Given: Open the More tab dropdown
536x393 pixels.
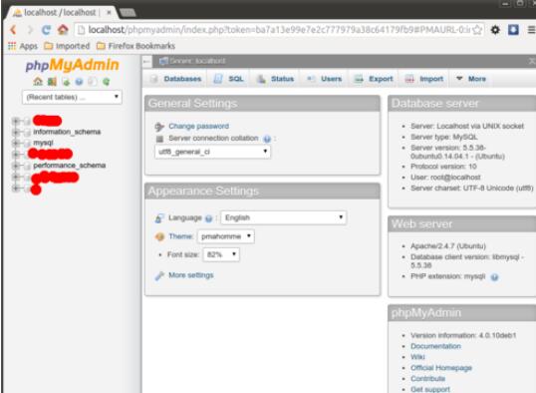Looking at the screenshot, I should click(470, 79).
